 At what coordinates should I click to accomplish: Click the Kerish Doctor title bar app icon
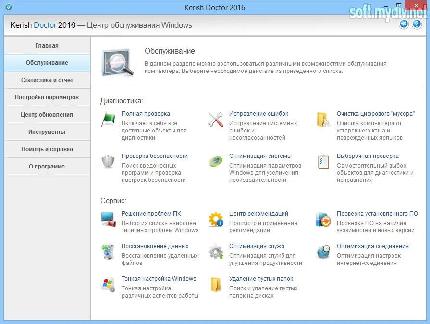click(9, 7)
